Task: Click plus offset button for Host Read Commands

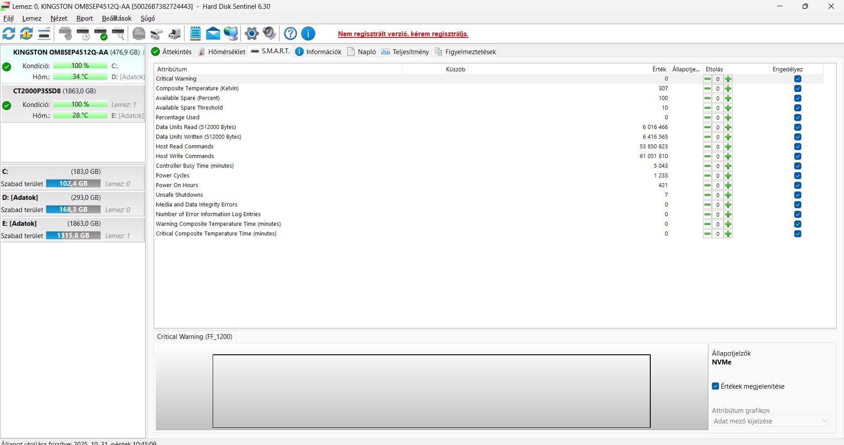Action: pyautogui.click(x=728, y=147)
